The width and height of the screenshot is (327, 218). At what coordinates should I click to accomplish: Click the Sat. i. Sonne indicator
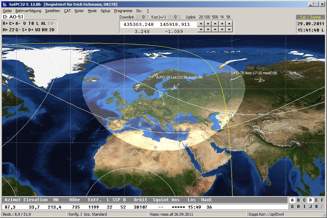(310, 17)
